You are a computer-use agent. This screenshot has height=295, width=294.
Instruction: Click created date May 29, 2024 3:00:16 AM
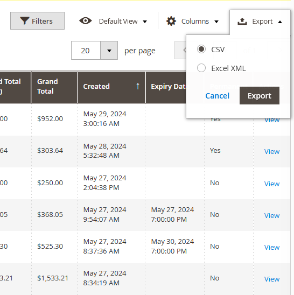[x=104, y=119]
